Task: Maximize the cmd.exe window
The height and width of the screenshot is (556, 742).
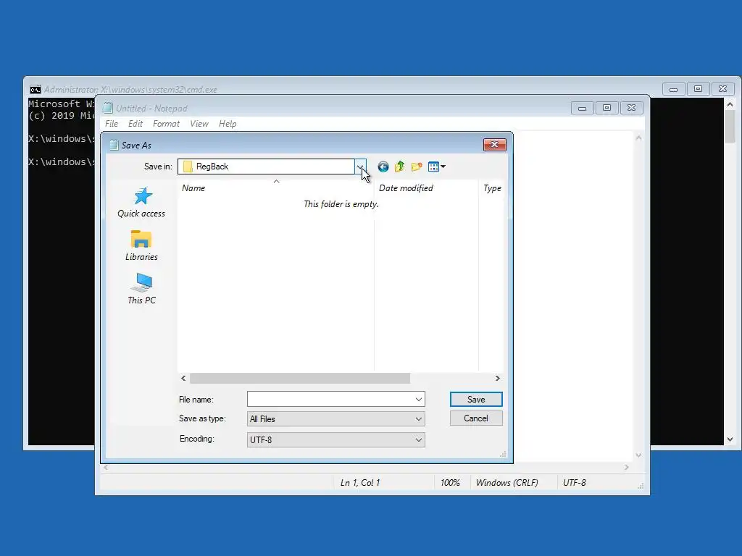Action: pyautogui.click(x=698, y=89)
